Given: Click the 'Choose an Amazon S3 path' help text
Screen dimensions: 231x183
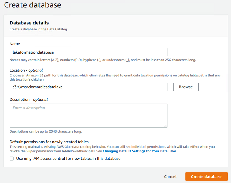Looking at the screenshot, I should pyautogui.click(x=115, y=75).
